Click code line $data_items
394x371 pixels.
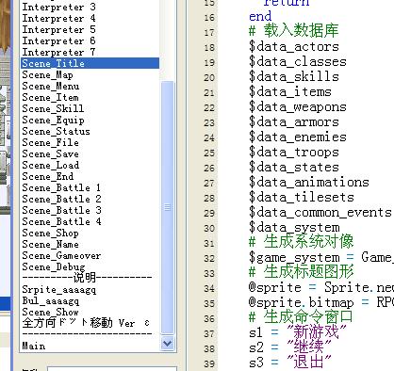[x=290, y=92]
